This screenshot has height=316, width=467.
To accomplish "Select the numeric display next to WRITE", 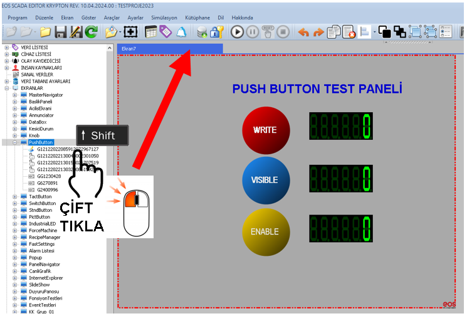I will 341,126.
